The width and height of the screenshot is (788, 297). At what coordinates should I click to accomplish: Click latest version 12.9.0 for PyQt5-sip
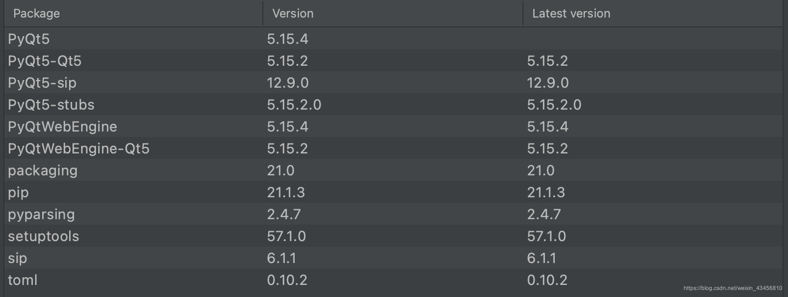pyautogui.click(x=548, y=83)
